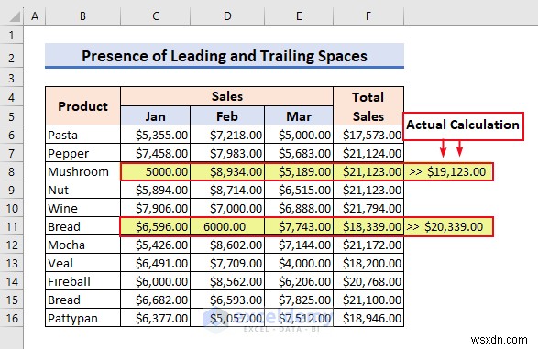The height and width of the screenshot is (349, 538).
Task: Click Pepper's Feb value $7,983.00
Action: point(227,153)
